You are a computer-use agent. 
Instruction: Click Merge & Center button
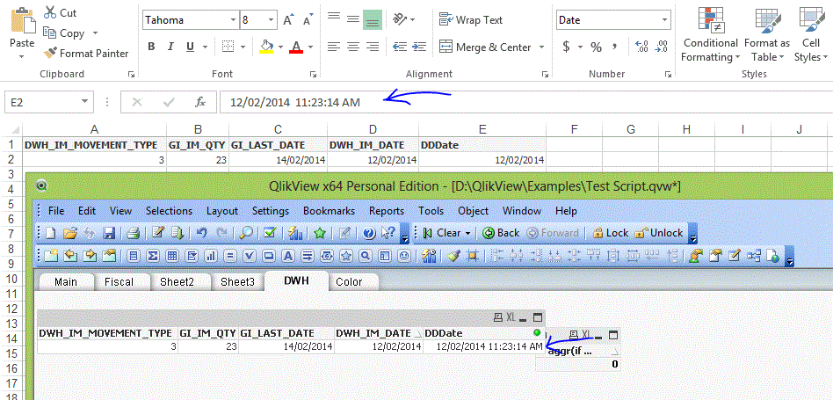pyautogui.click(x=486, y=47)
